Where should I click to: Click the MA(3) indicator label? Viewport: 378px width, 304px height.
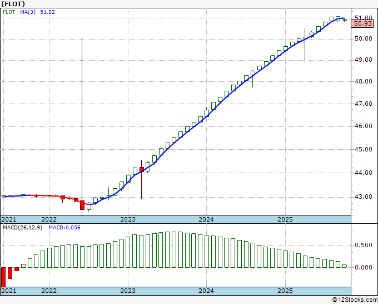point(28,12)
